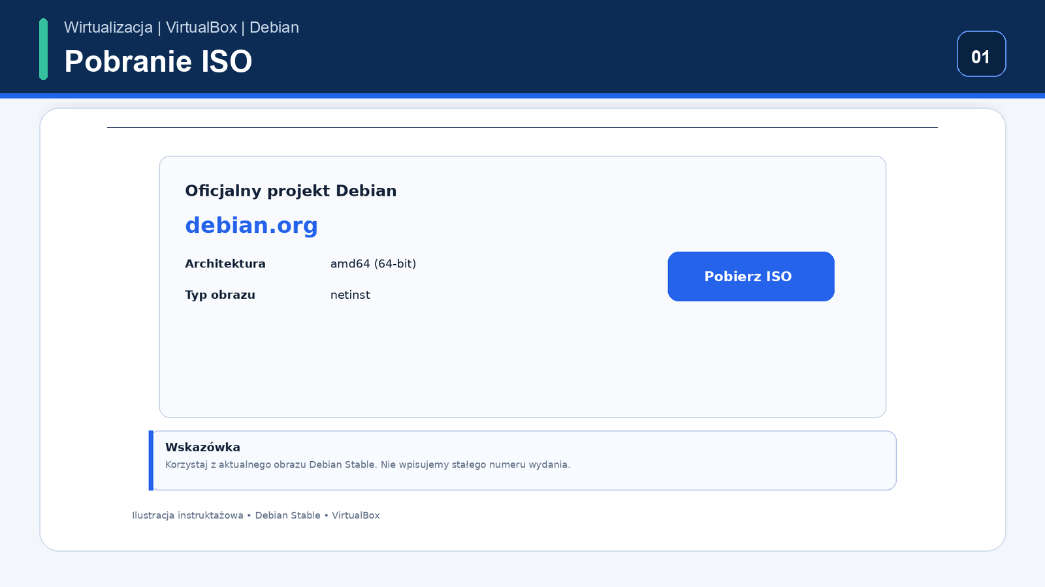Click the Pobierz ISO button

tap(751, 277)
